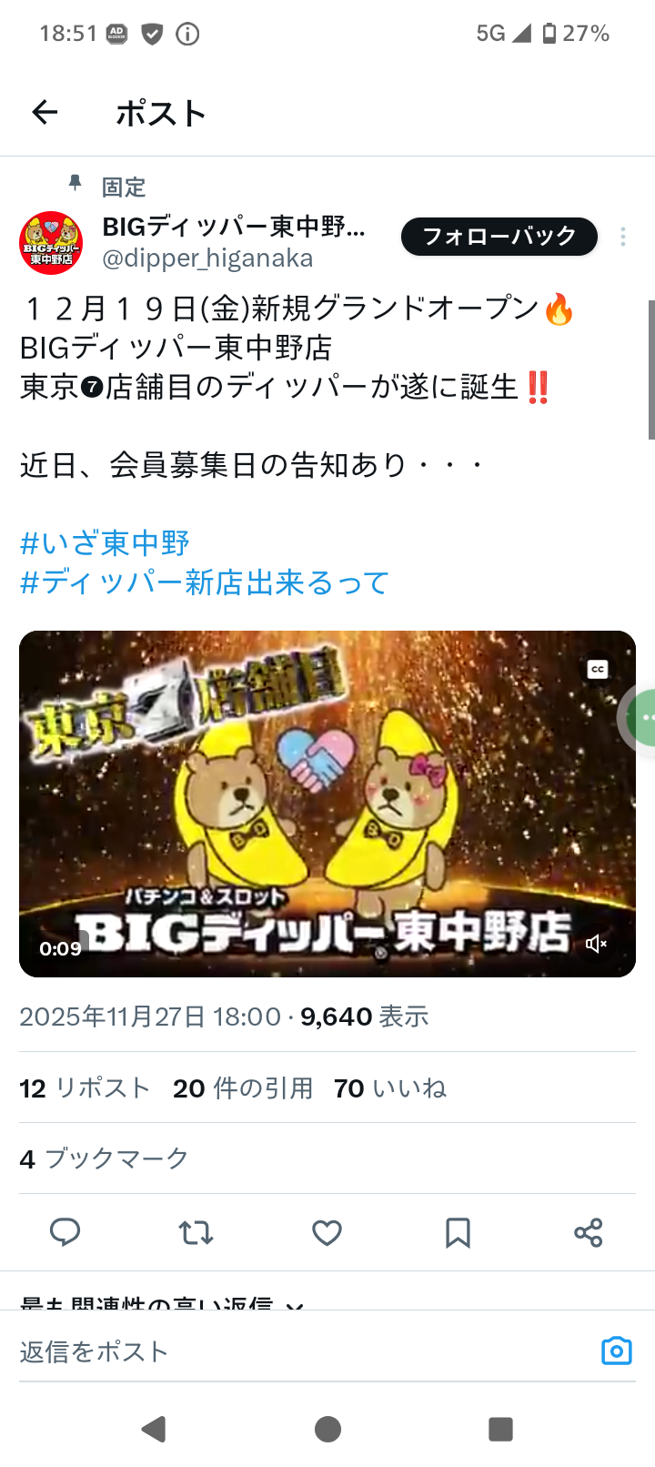The image size is (655, 1467).
Task: Toggle captions with the CC icon
Action: tap(598, 669)
